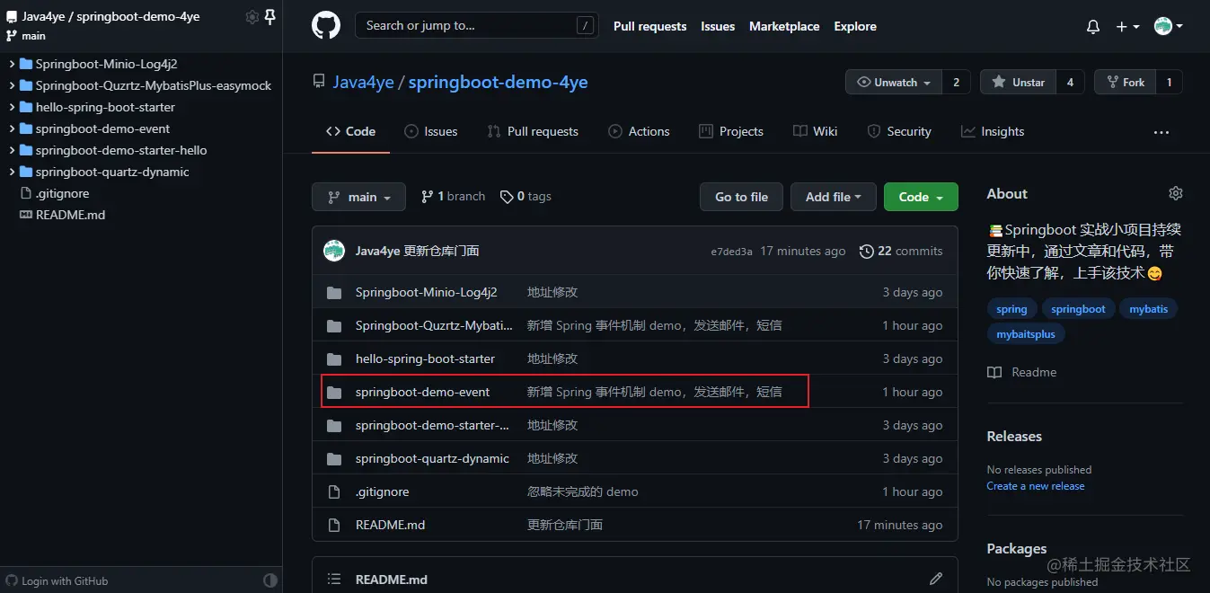The height and width of the screenshot is (593, 1210).
Task: Open Readme link in About
Action: 1022,372
